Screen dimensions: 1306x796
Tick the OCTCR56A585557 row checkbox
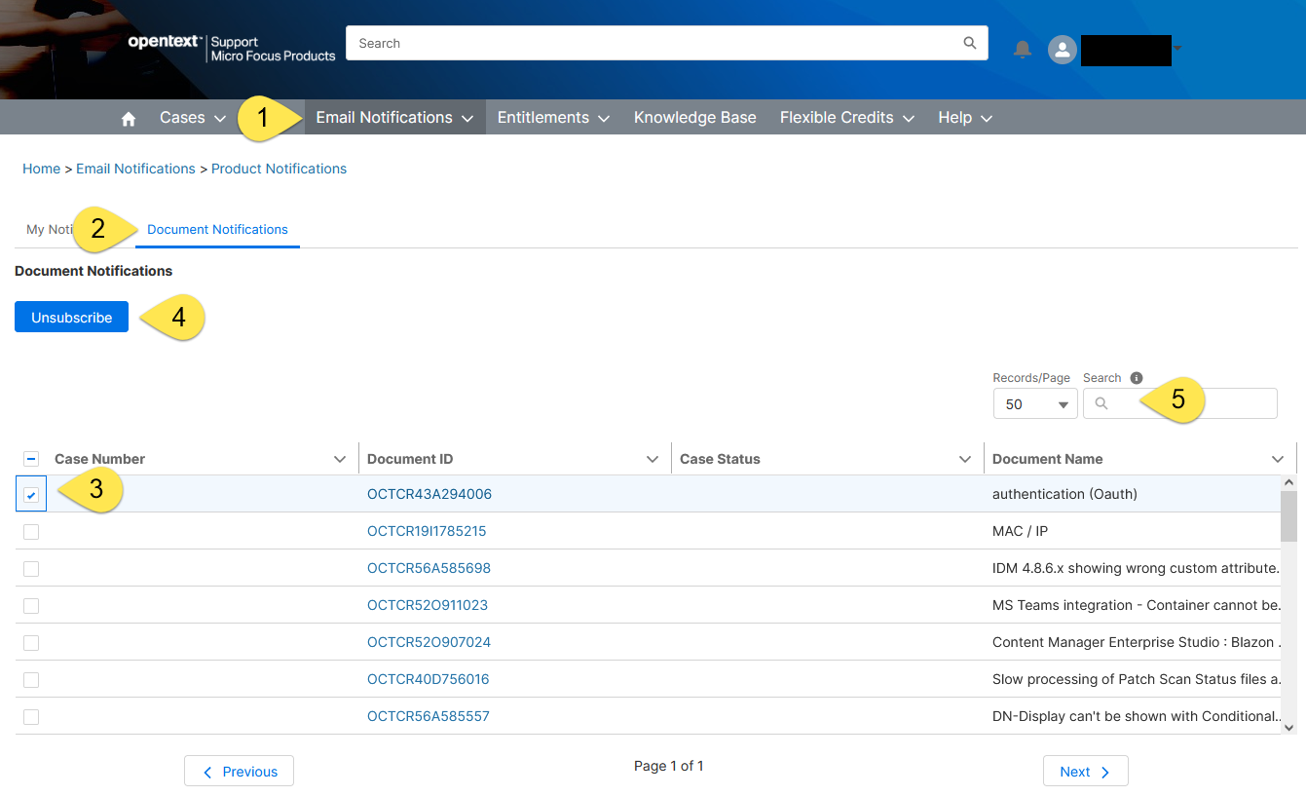(31, 717)
